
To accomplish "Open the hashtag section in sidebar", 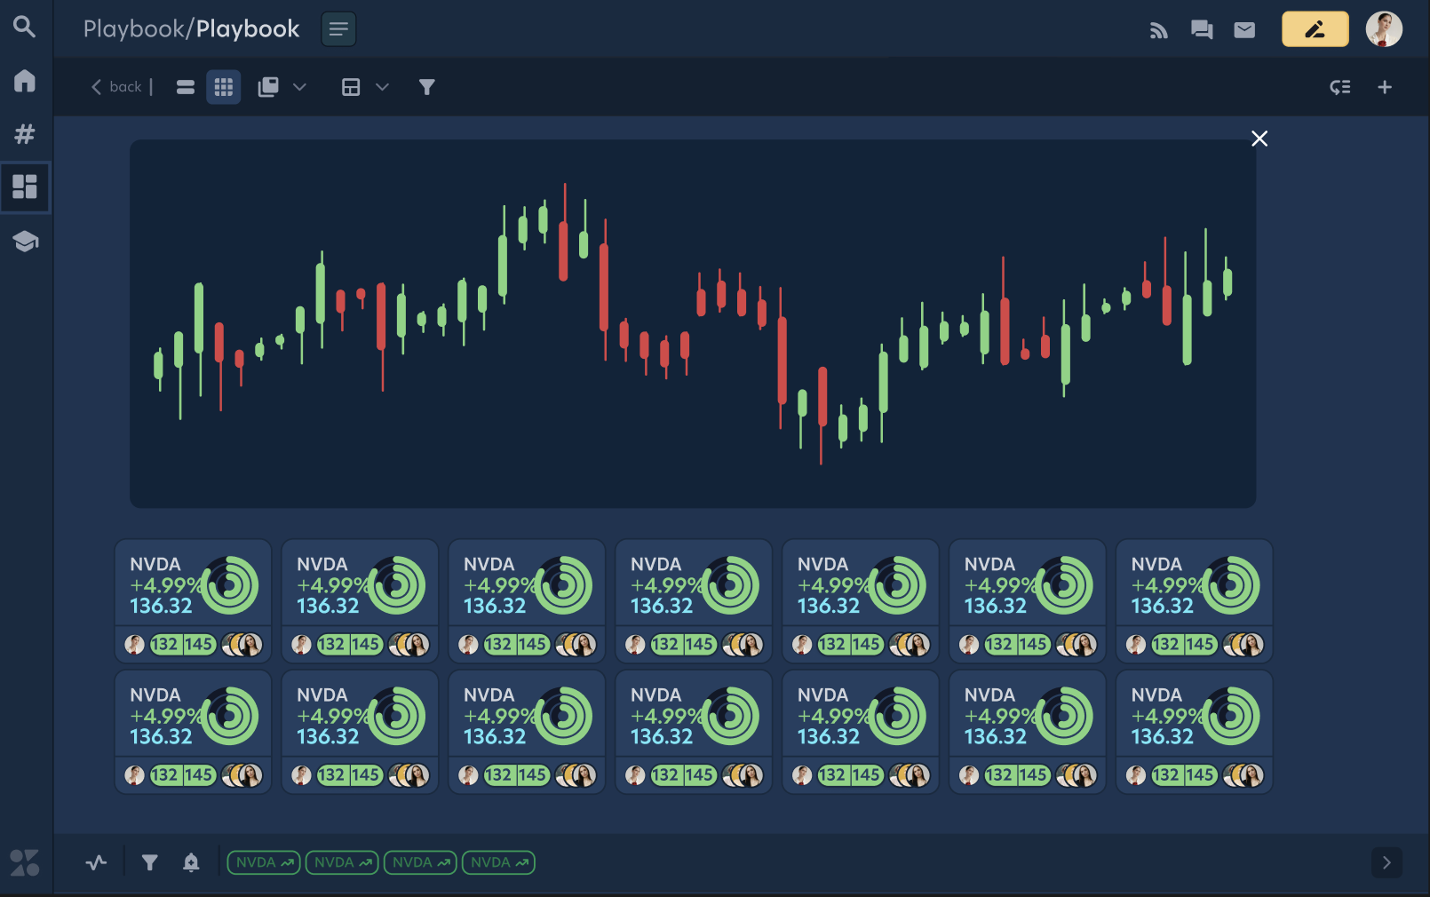I will point(25,134).
